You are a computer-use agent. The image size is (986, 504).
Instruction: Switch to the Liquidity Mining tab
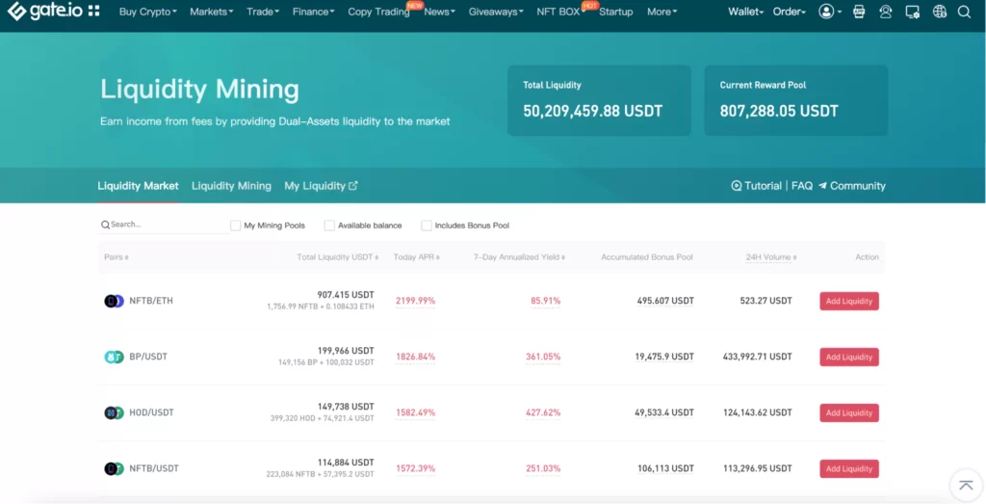tap(231, 186)
